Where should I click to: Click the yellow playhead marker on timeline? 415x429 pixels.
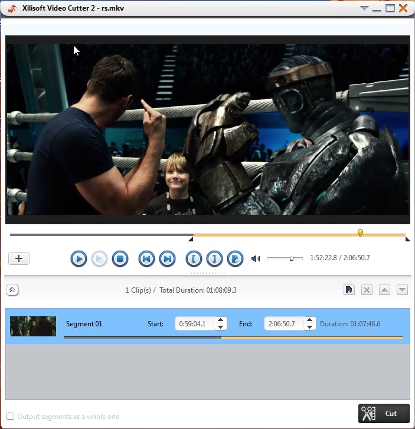click(x=360, y=233)
